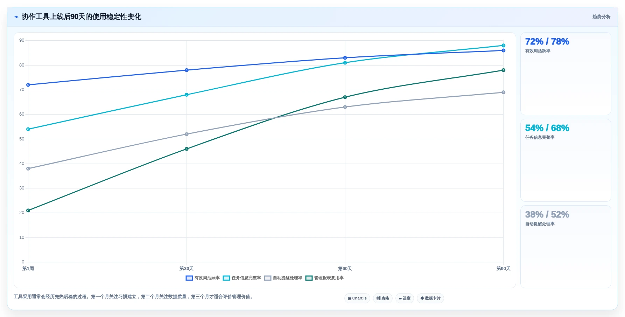This screenshot has height=317, width=625.
Task: Click the 有效周活跃率 label in the stat card
Action: pos(538,51)
